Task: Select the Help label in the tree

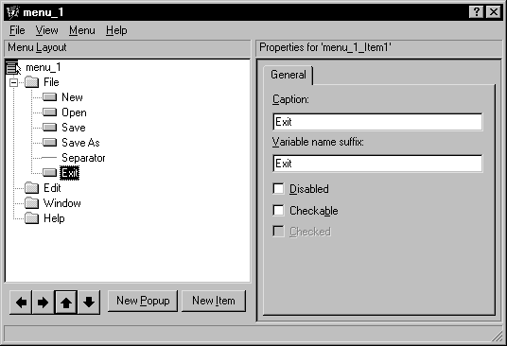Action: tap(54, 218)
